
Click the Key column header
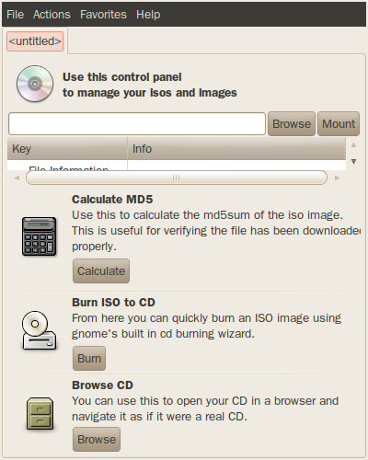[67, 149]
